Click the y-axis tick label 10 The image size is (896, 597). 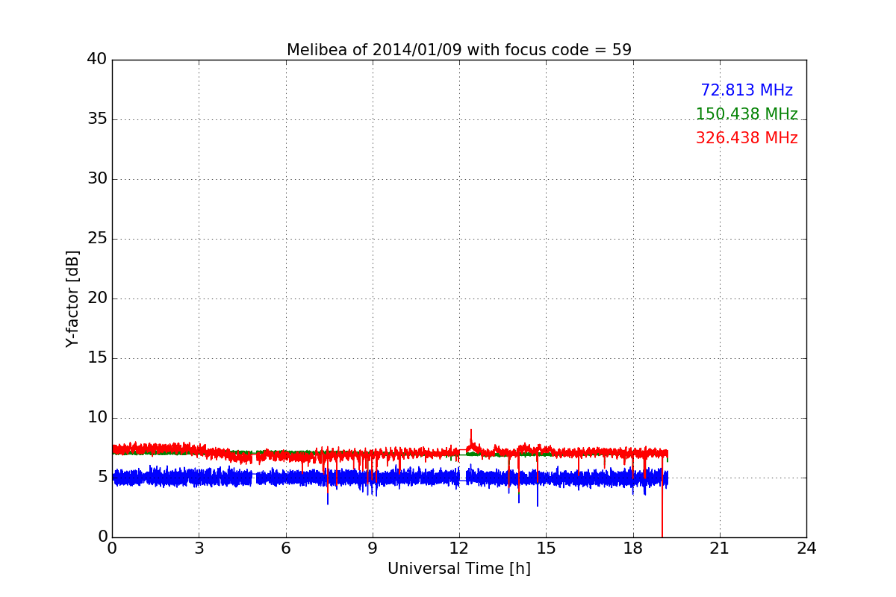[97, 418]
